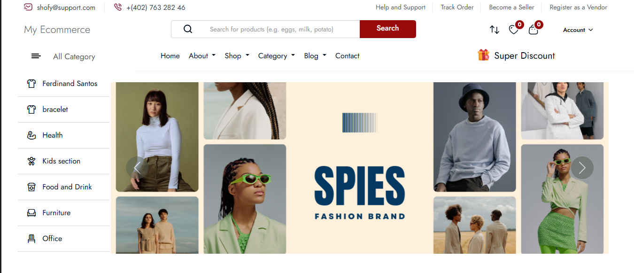This screenshot has height=273, width=634.
Task: Click the compare arrows icon
Action: [x=494, y=30]
